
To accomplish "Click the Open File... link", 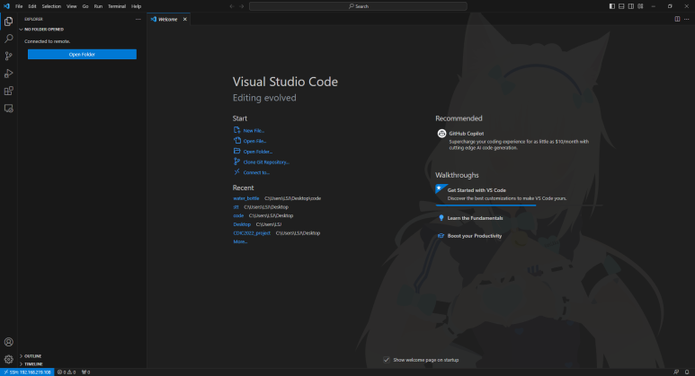I will [254, 141].
